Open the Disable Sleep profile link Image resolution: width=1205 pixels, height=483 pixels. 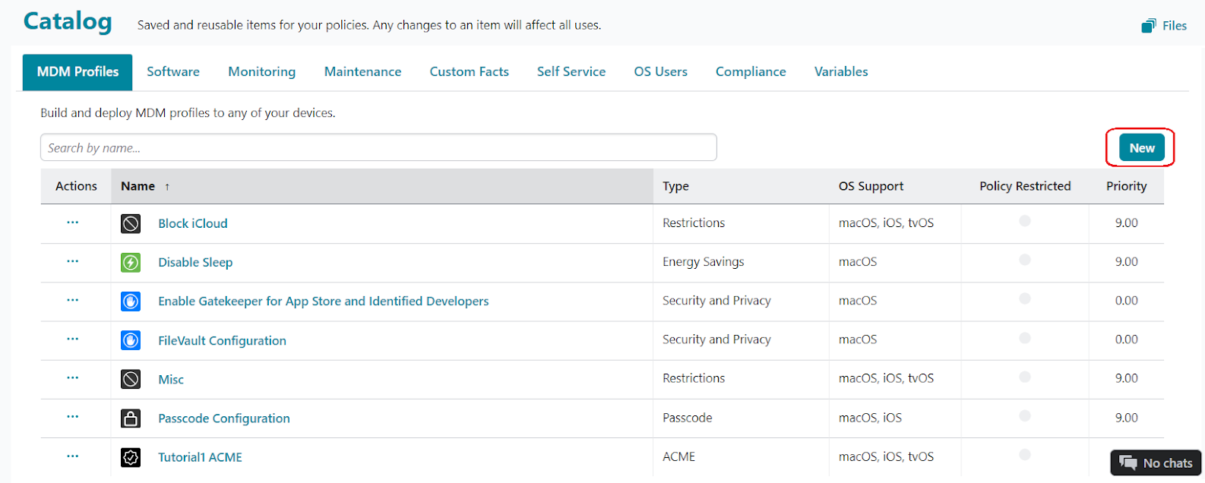(x=195, y=262)
